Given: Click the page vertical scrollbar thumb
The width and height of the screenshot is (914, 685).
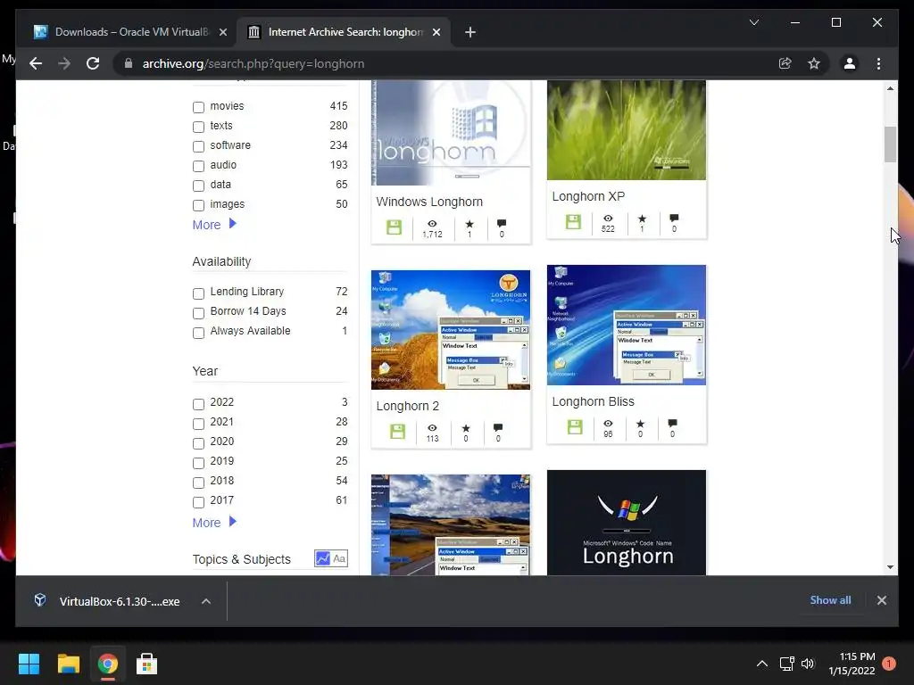Looking at the screenshot, I should pyautogui.click(x=890, y=144).
